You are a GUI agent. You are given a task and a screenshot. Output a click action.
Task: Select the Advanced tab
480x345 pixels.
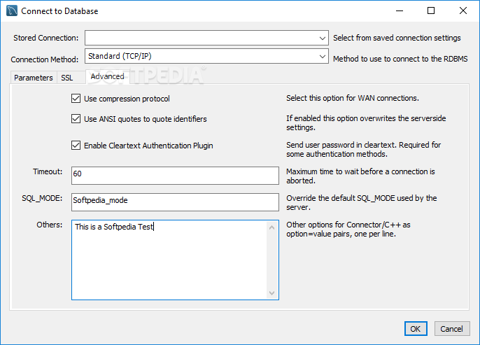tap(108, 76)
